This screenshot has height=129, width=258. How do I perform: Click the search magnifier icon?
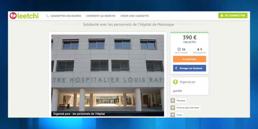point(47,16)
